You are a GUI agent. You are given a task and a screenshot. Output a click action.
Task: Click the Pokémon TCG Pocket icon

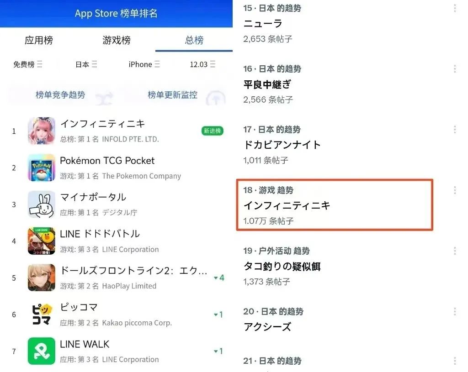[41, 168]
